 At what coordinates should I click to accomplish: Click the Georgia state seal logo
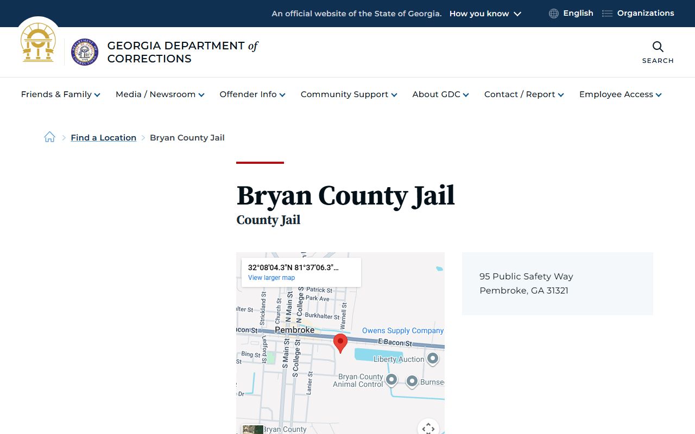[x=38, y=42]
